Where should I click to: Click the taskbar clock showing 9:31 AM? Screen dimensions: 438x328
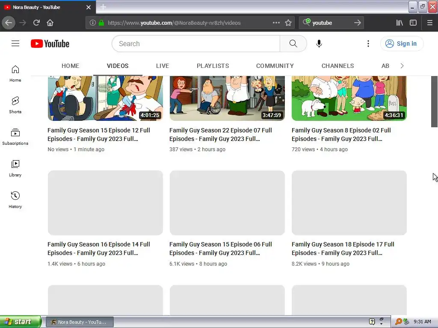[422, 322]
